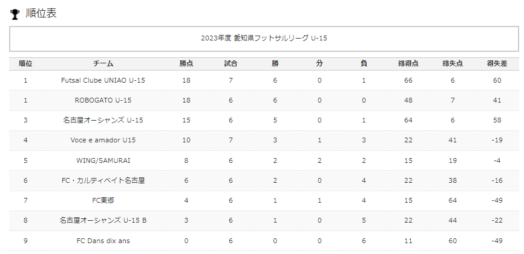Click the WING/SAMURAI team name
This screenshot has height=254, width=524.
[x=103, y=160]
